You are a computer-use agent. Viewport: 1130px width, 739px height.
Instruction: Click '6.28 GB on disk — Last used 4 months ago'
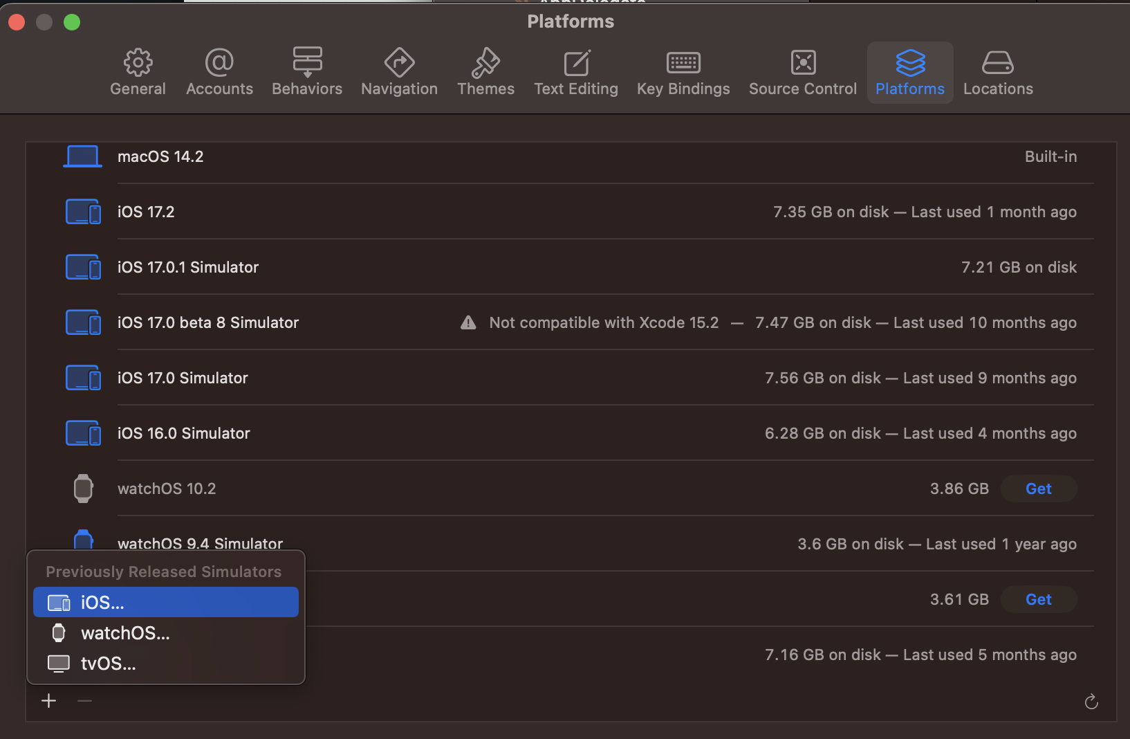coord(920,433)
